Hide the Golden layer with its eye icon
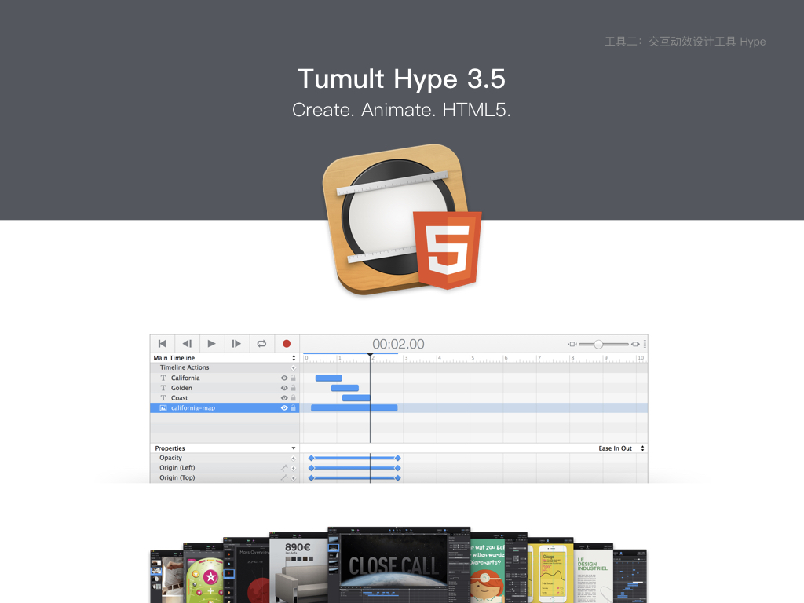 coord(284,388)
